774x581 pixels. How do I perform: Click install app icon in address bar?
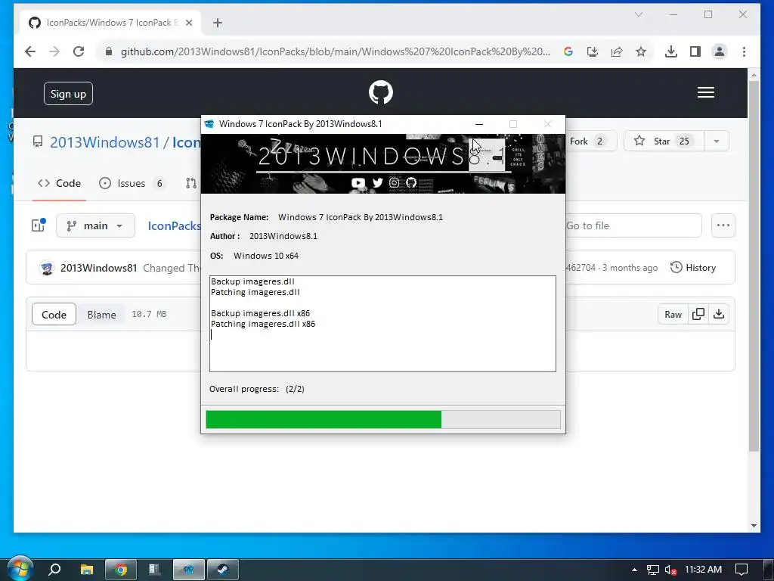coord(593,51)
